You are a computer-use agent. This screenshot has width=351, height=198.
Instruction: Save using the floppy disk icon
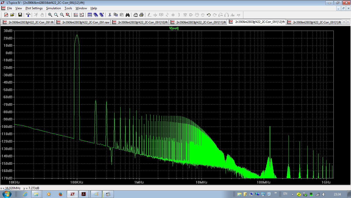[20, 15]
